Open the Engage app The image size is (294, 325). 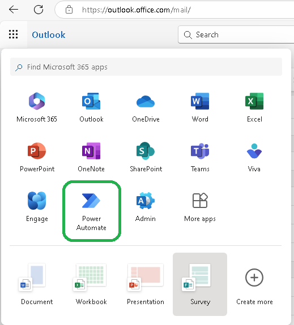37,207
